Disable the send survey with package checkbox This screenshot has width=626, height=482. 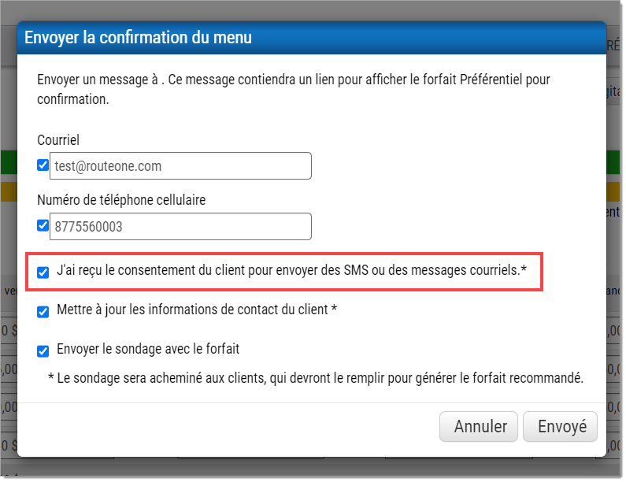(43, 350)
